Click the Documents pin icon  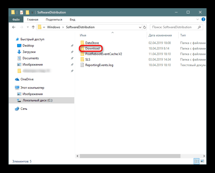tap(72, 58)
